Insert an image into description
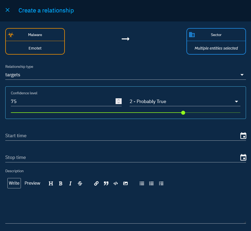Image resolution: width=251 pixels, height=231 pixels. tap(125, 183)
